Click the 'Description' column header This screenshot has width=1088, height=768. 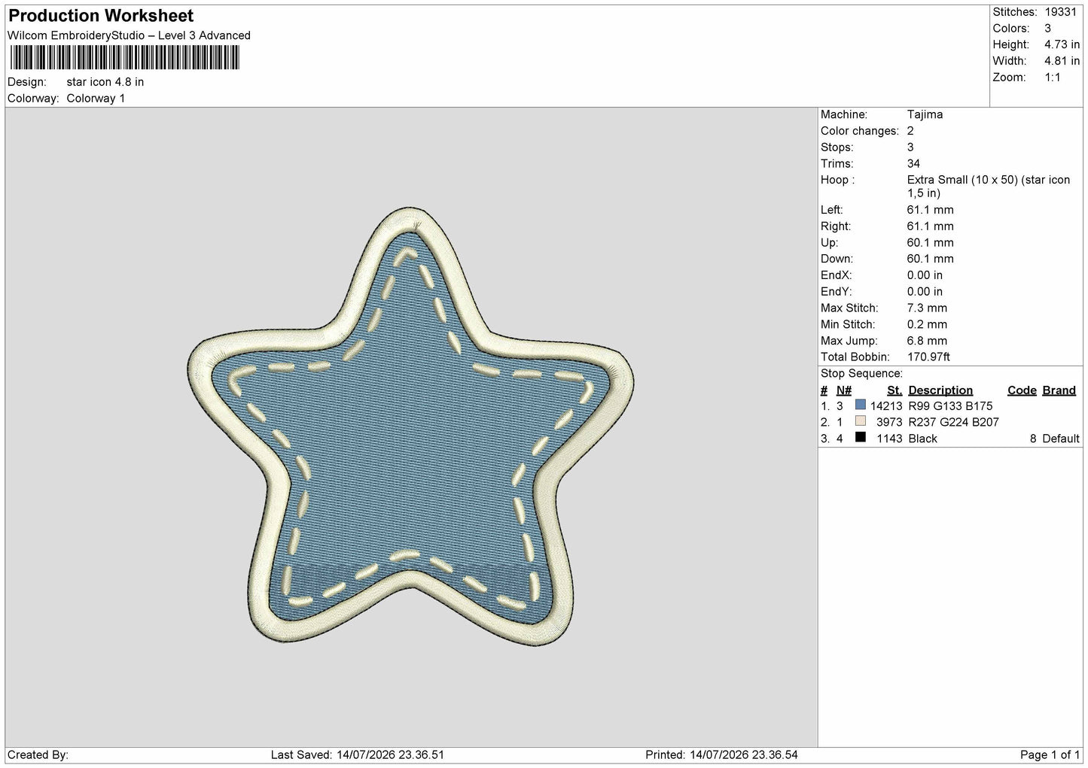940,390
